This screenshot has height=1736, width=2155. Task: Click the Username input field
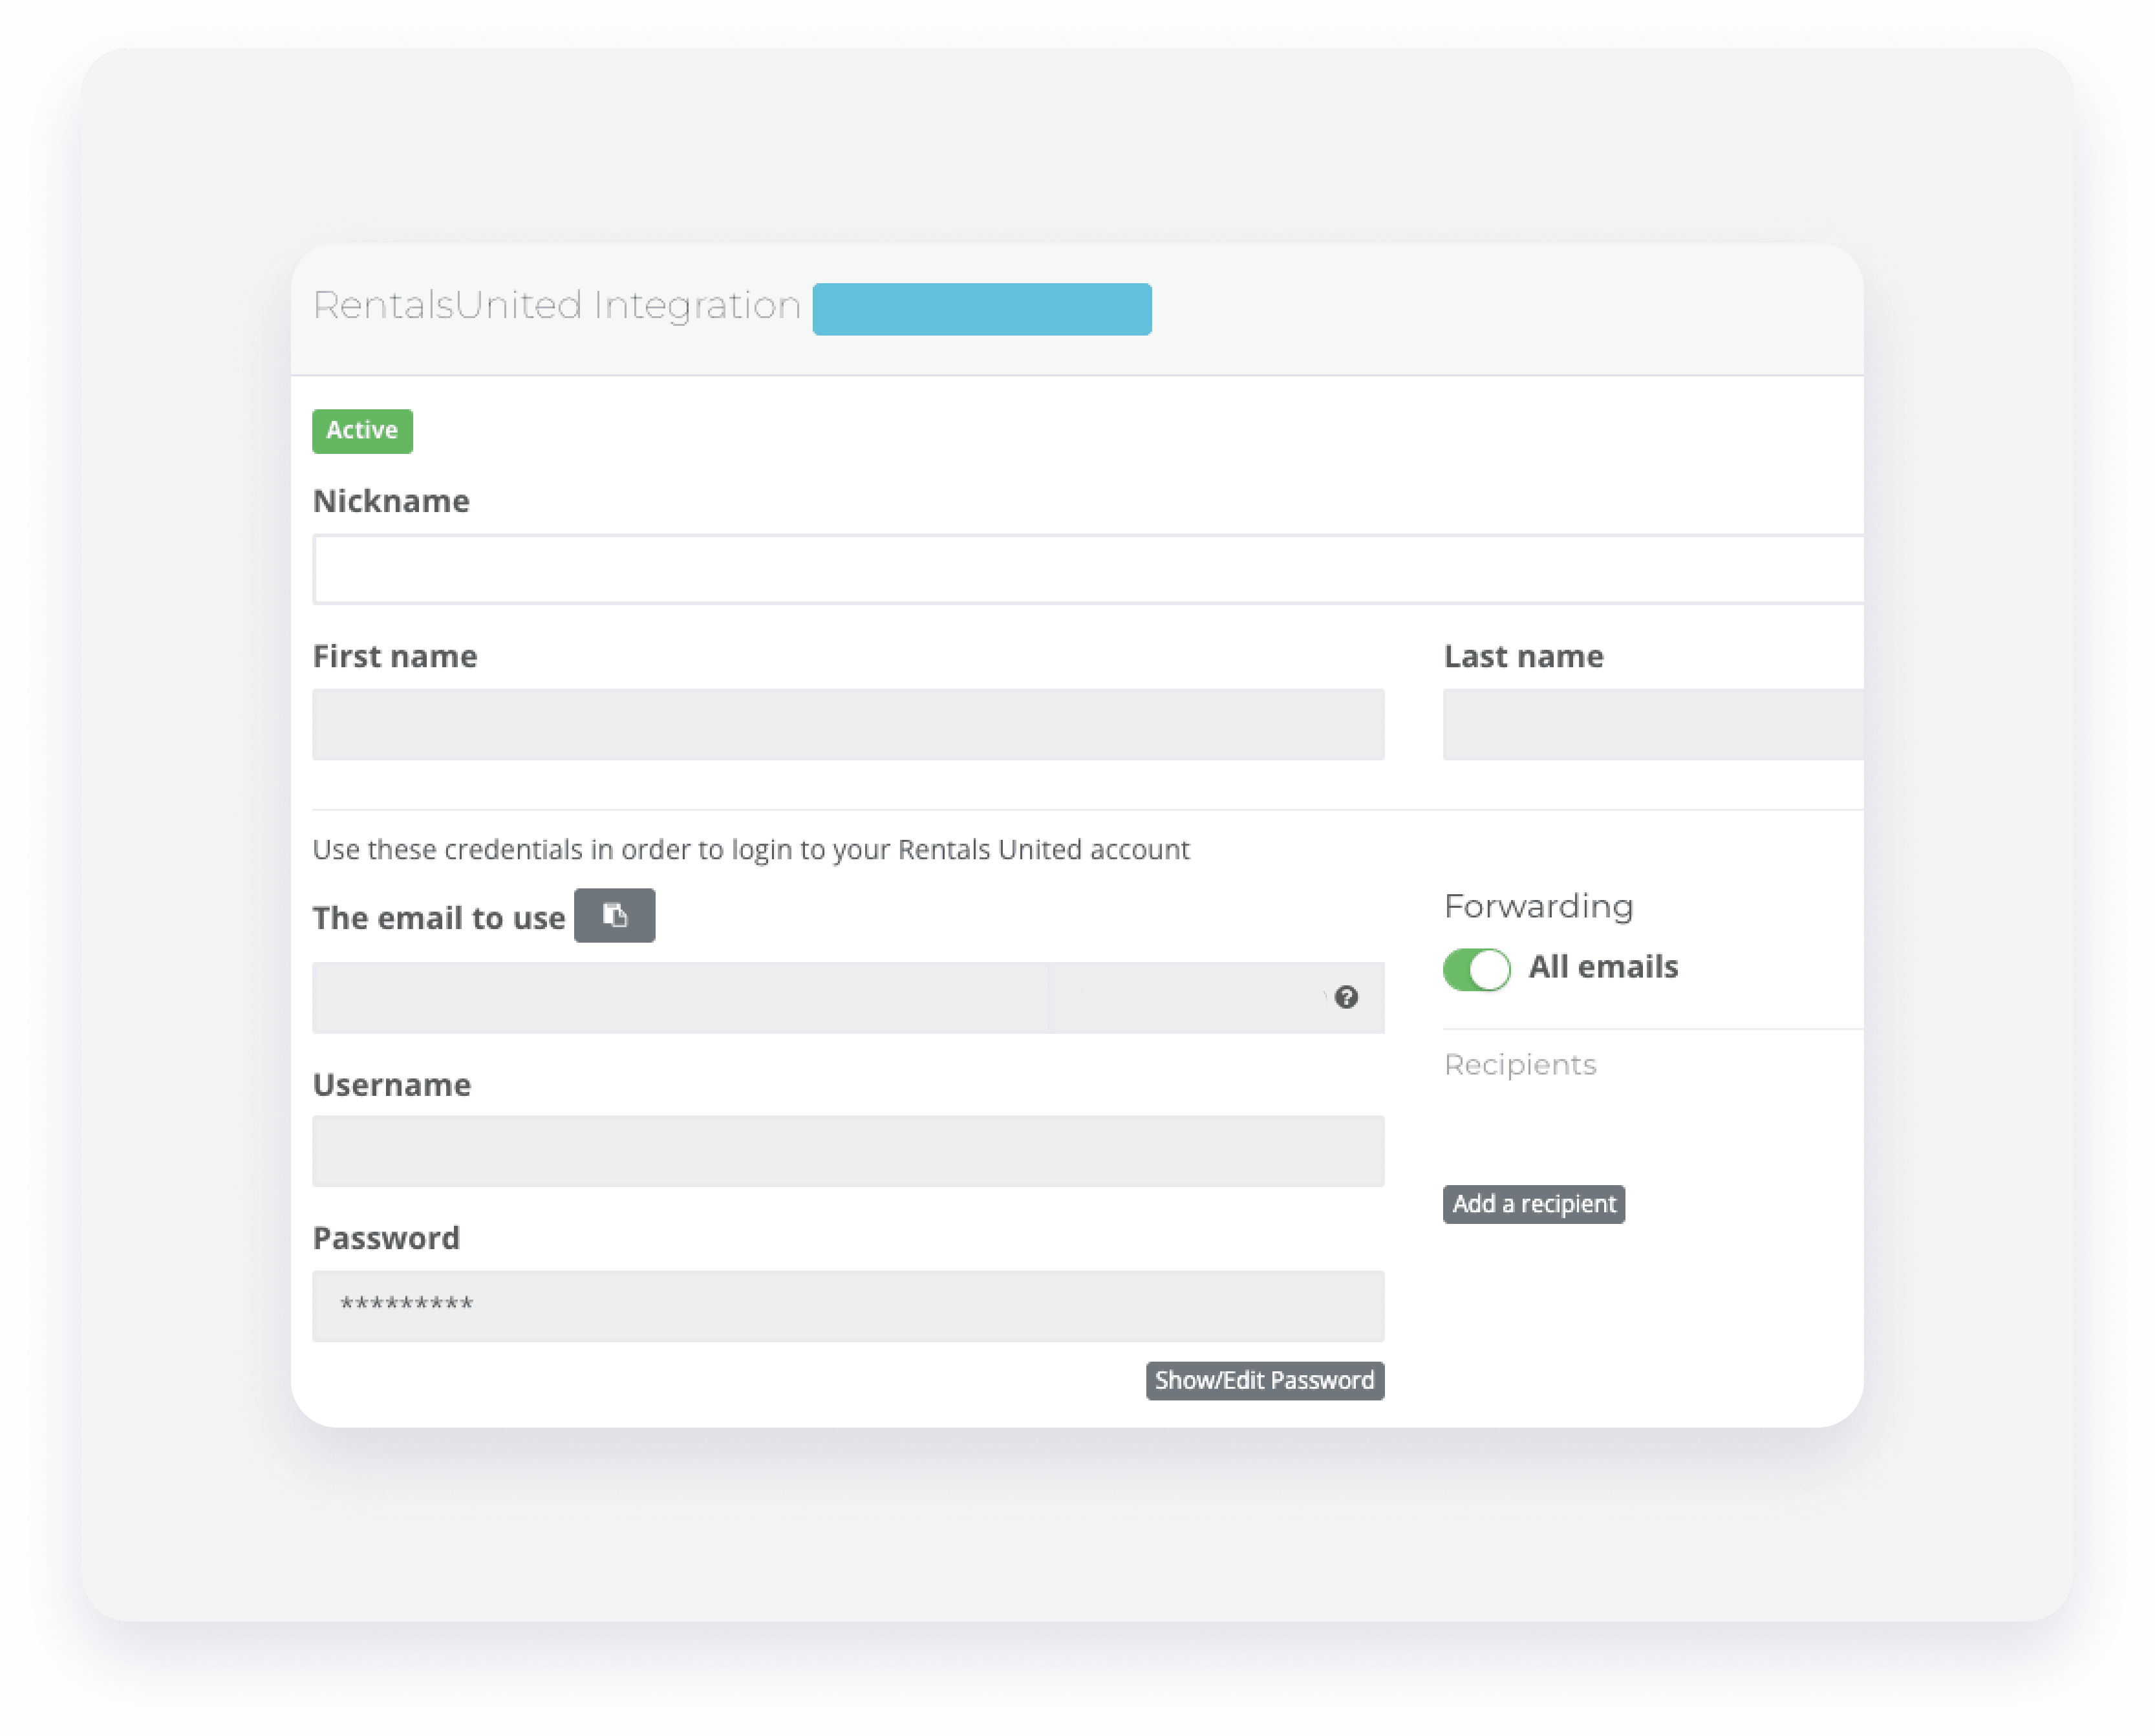tap(847, 1151)
